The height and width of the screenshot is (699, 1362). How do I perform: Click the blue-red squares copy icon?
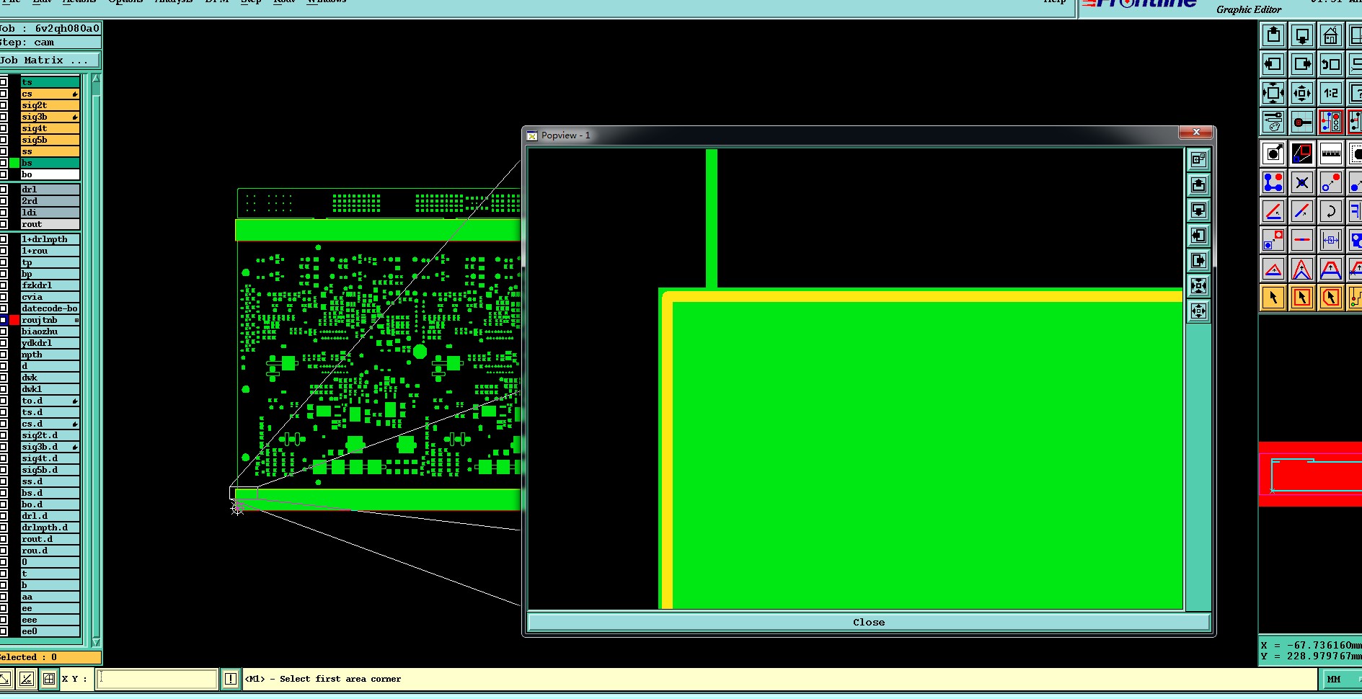click(x=1273, y=240)
